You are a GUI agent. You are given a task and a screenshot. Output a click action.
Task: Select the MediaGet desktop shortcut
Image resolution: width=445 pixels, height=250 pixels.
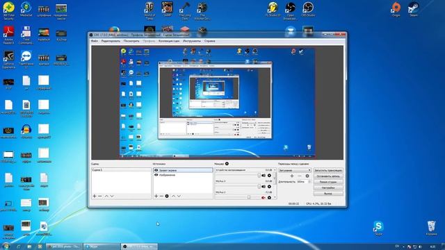click(26, 9)
